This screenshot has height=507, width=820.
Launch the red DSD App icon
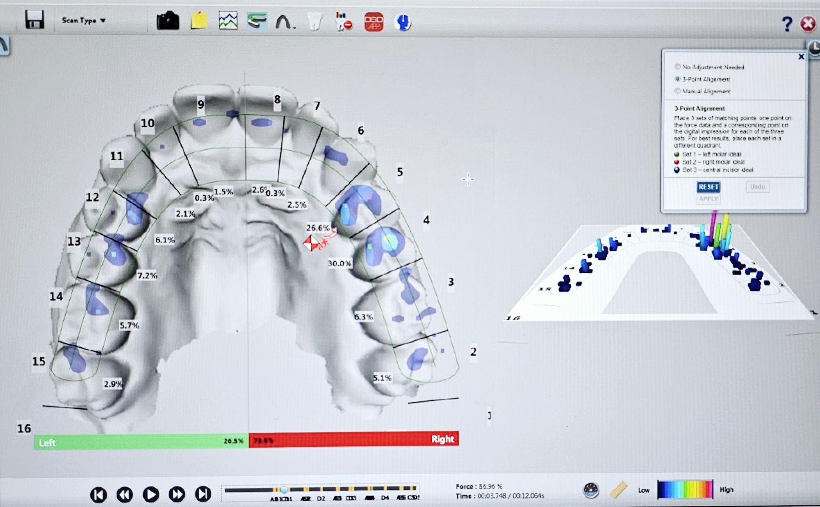[374, 22]
